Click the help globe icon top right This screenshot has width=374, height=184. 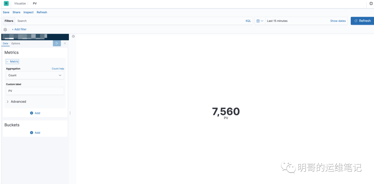click(x=371, y=3)
